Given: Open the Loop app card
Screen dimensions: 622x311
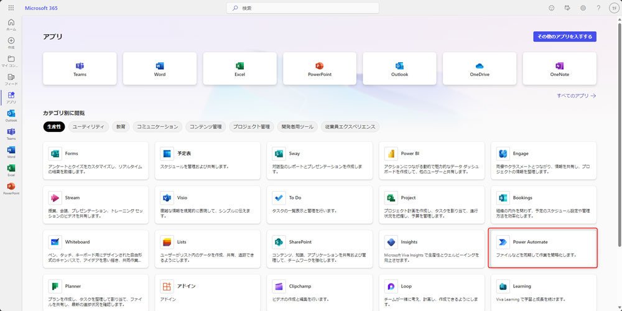Looking at the screenshot, I should click(x=432, y=293).
